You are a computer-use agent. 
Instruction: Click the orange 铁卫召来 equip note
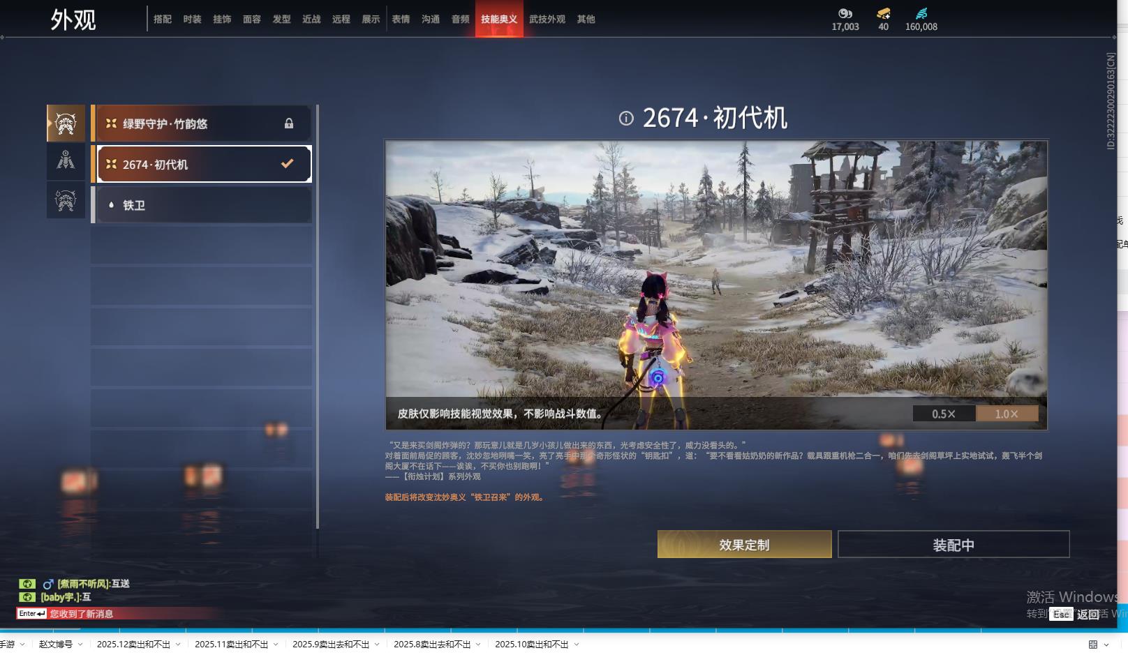point(465,497)
